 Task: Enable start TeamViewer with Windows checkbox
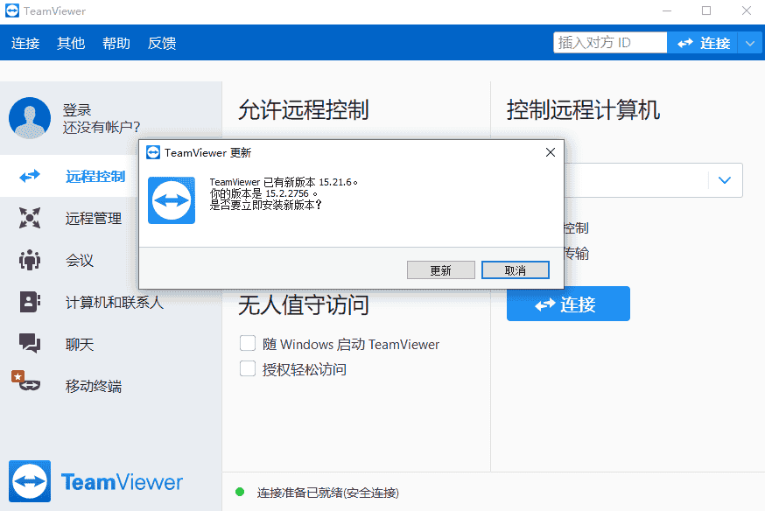(248, 344)
